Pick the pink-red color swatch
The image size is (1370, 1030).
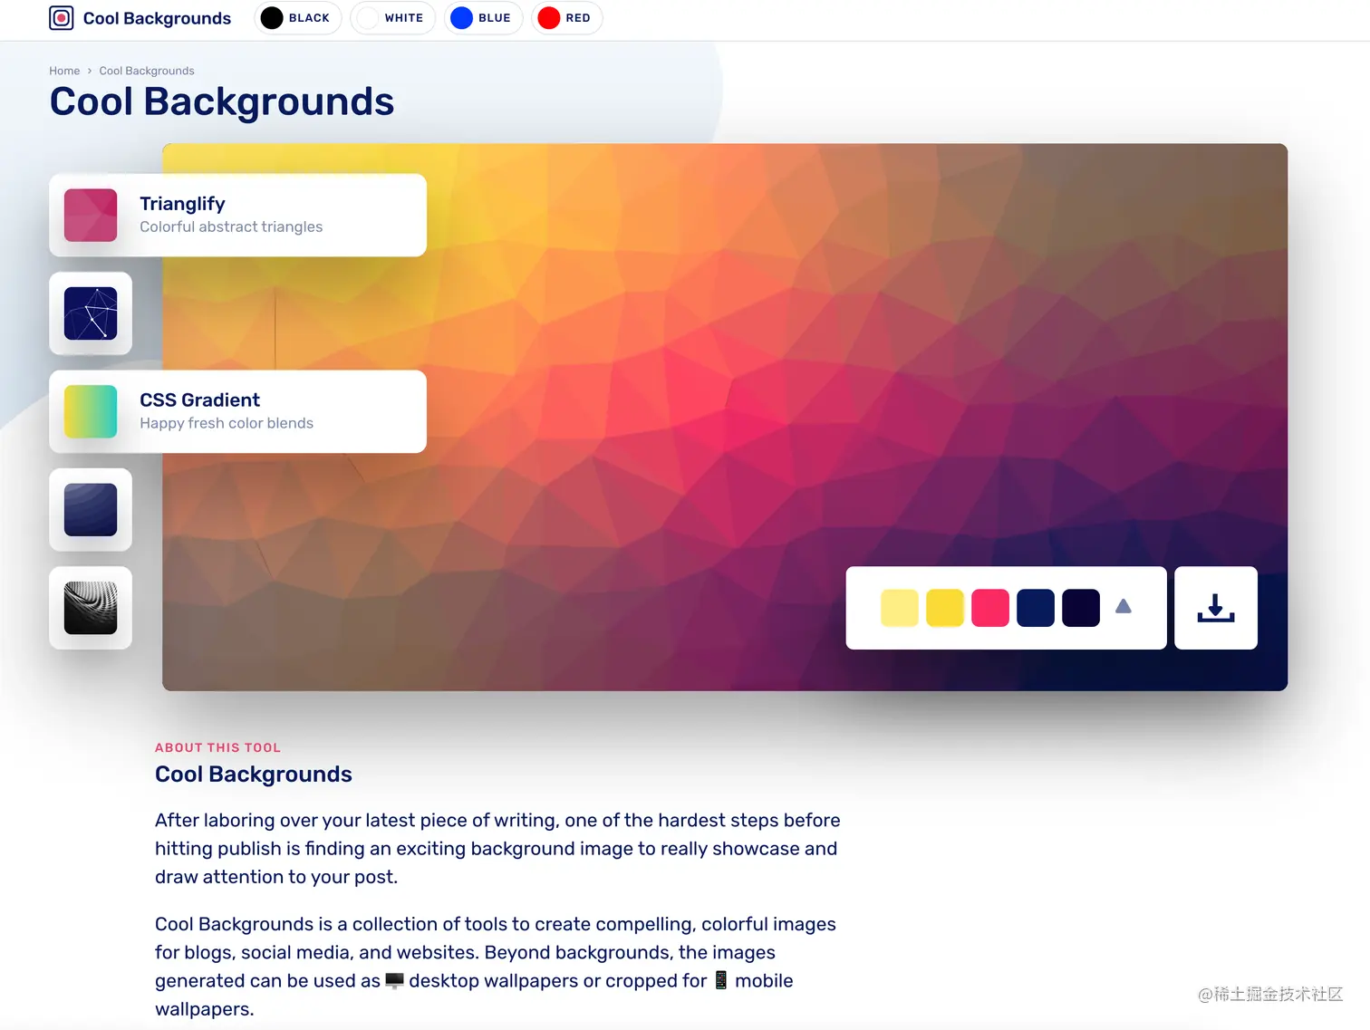tap(990, 608)
